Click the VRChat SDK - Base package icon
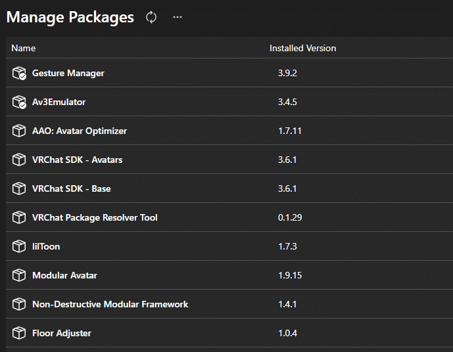Image resolution: width=453 pixels, height=352 pixels. pyautogui.click(x=19, y=188)
